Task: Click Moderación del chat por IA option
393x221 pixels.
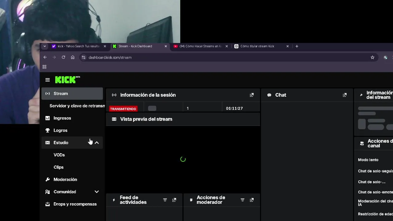Action: (x=375, y=203)
